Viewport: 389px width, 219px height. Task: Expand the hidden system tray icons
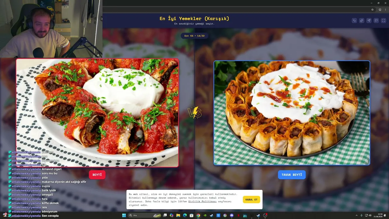pos(356,215)
